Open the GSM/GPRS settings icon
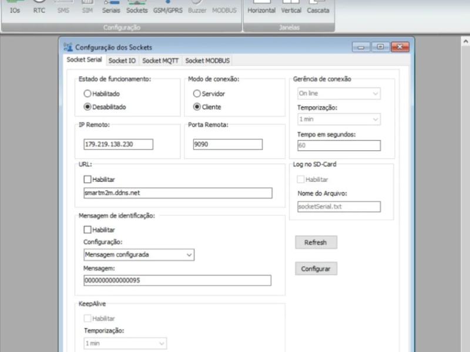Image resolution: width=470 pixels, height=352 pixels. point(167,6)
